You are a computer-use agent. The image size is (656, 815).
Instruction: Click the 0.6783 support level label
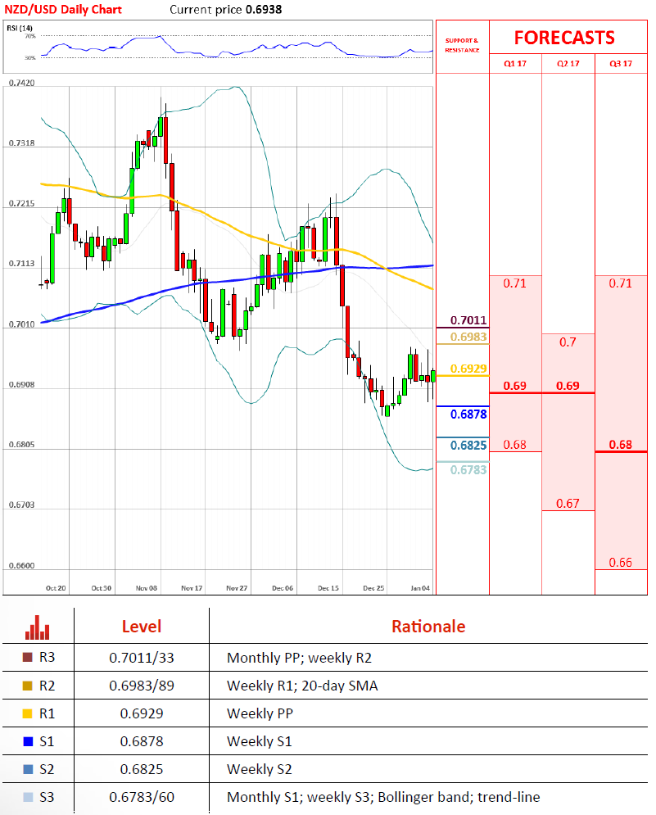[x=468, y=470]
